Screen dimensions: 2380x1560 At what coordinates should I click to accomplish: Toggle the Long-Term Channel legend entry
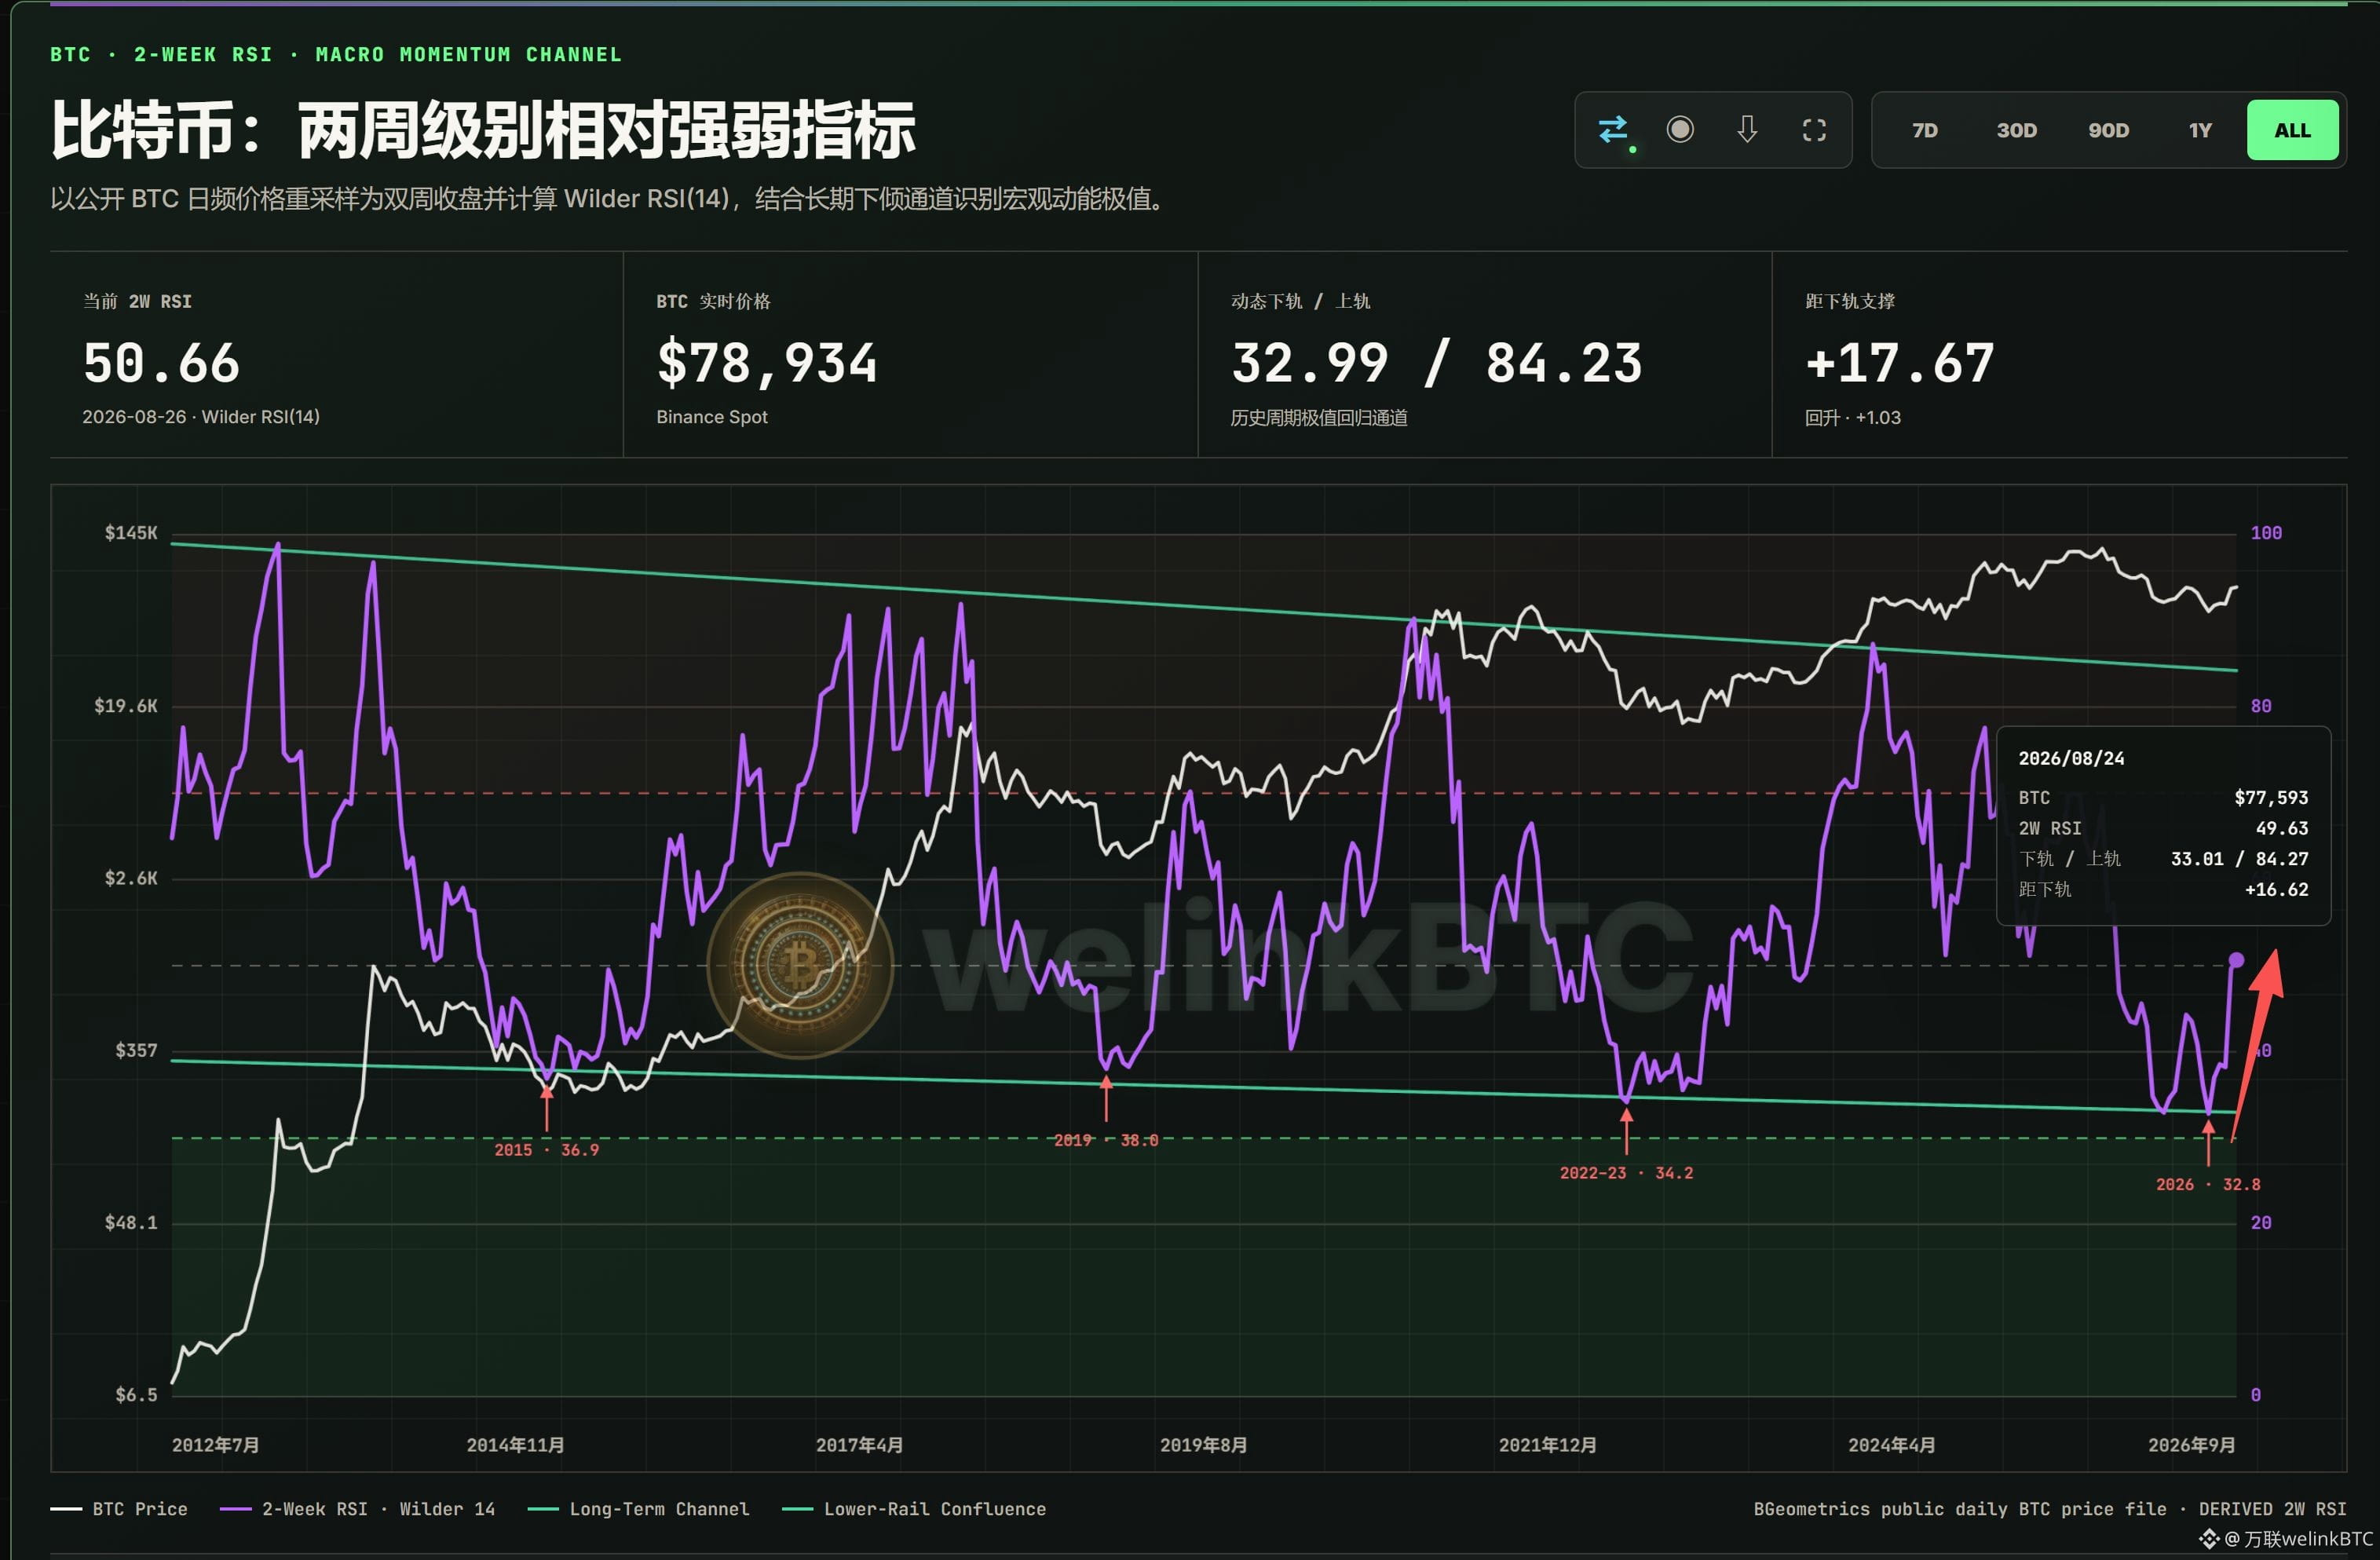[x=638, y=1509]
